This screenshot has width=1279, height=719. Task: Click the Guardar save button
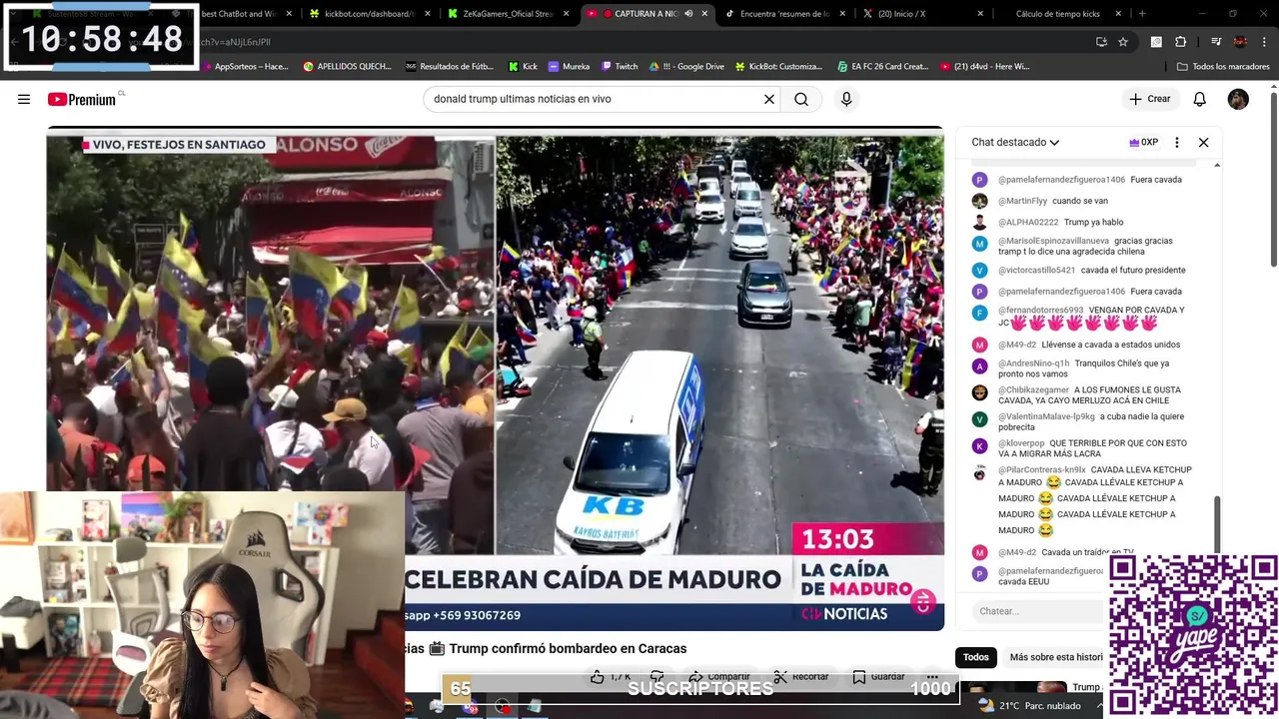point(878,677)
